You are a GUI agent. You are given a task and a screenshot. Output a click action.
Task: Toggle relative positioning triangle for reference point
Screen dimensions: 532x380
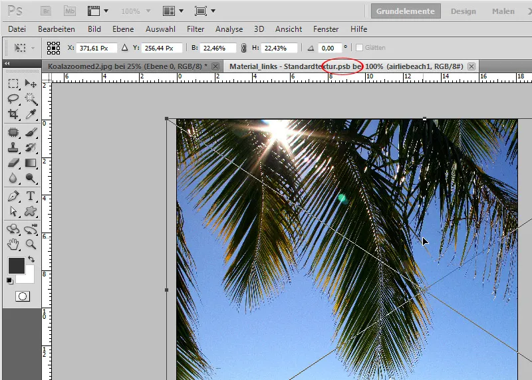pyautogui.click(x=124, y=48)
